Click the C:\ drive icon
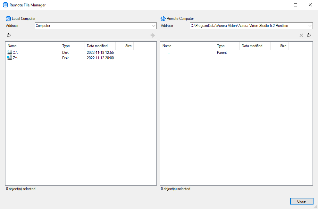 (x=10, y=53)
